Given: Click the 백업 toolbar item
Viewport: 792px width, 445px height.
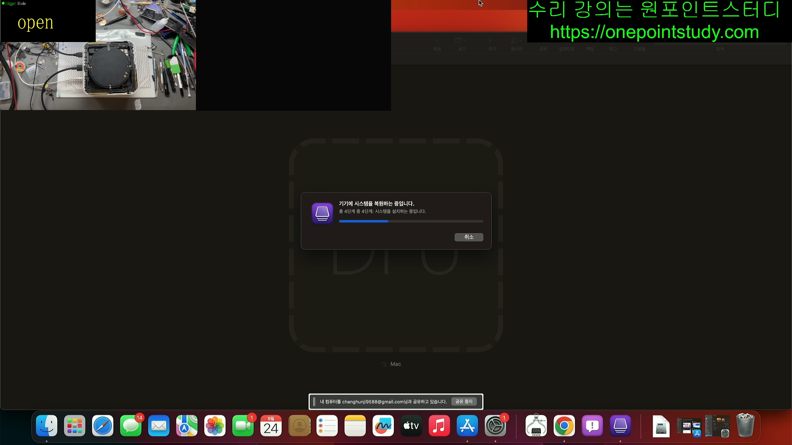Looking at the screenshot, I should [590, 49].
